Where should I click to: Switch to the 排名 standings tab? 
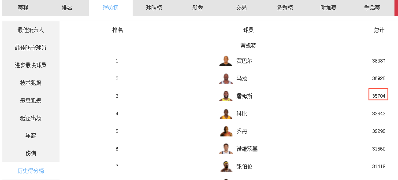[67, 8]
